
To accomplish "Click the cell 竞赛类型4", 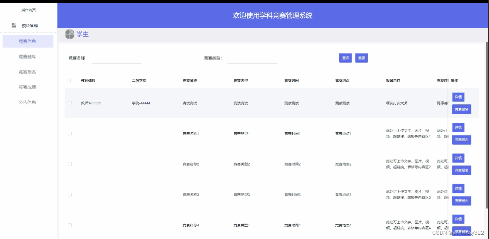I will (242, 225).
